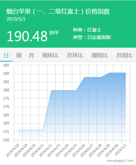Click the x-axis date 2019/4/22
This screenshot has height=165, width=136.
[46, 150]
